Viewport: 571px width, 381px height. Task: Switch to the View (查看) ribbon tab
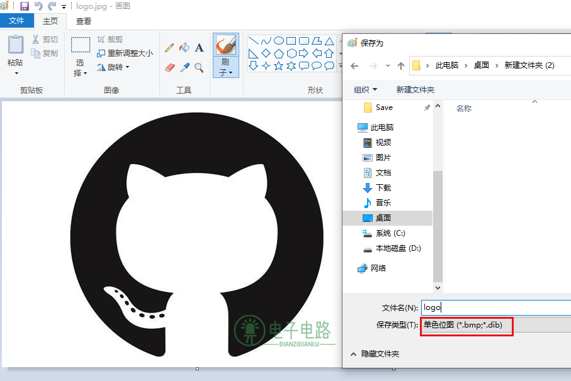83,21
